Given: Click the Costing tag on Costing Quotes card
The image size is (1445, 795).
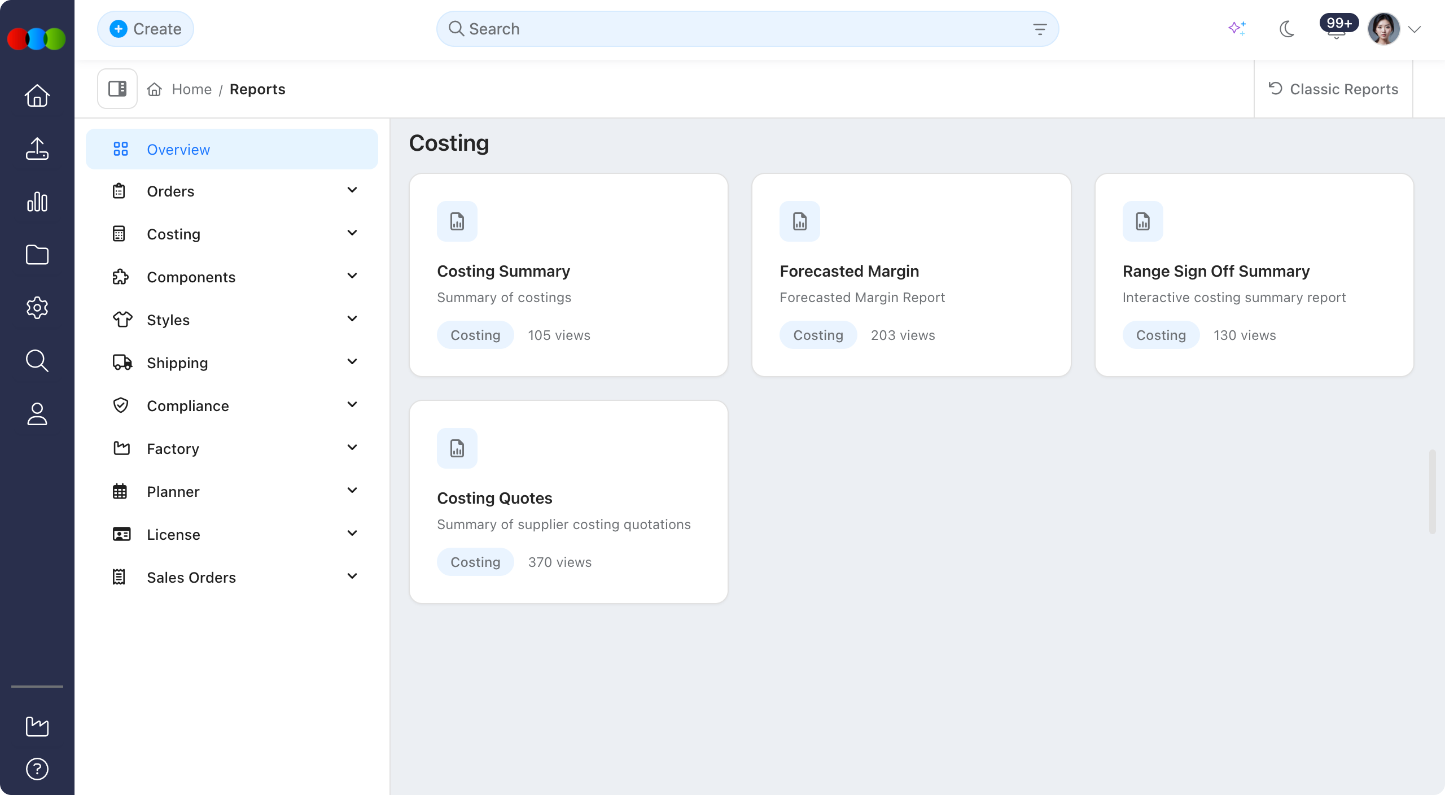Looking at the screenshot, I should pyautogui.click(x=475, y=562).
